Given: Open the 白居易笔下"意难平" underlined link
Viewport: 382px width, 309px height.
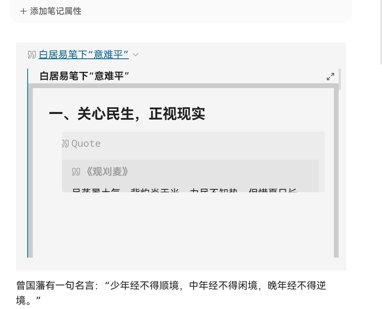Looking at the screenshot, I should point(84,54).
